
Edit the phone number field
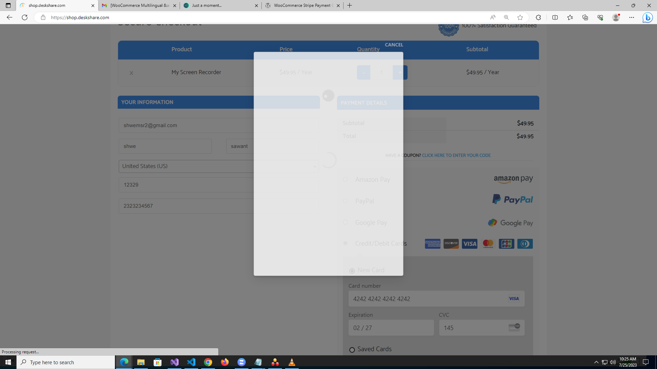pyautogui.click(x=219, y=206)
